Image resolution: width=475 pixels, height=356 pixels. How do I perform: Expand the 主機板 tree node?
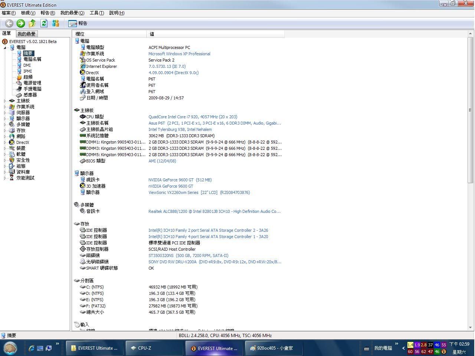click(x=5, y=101)
